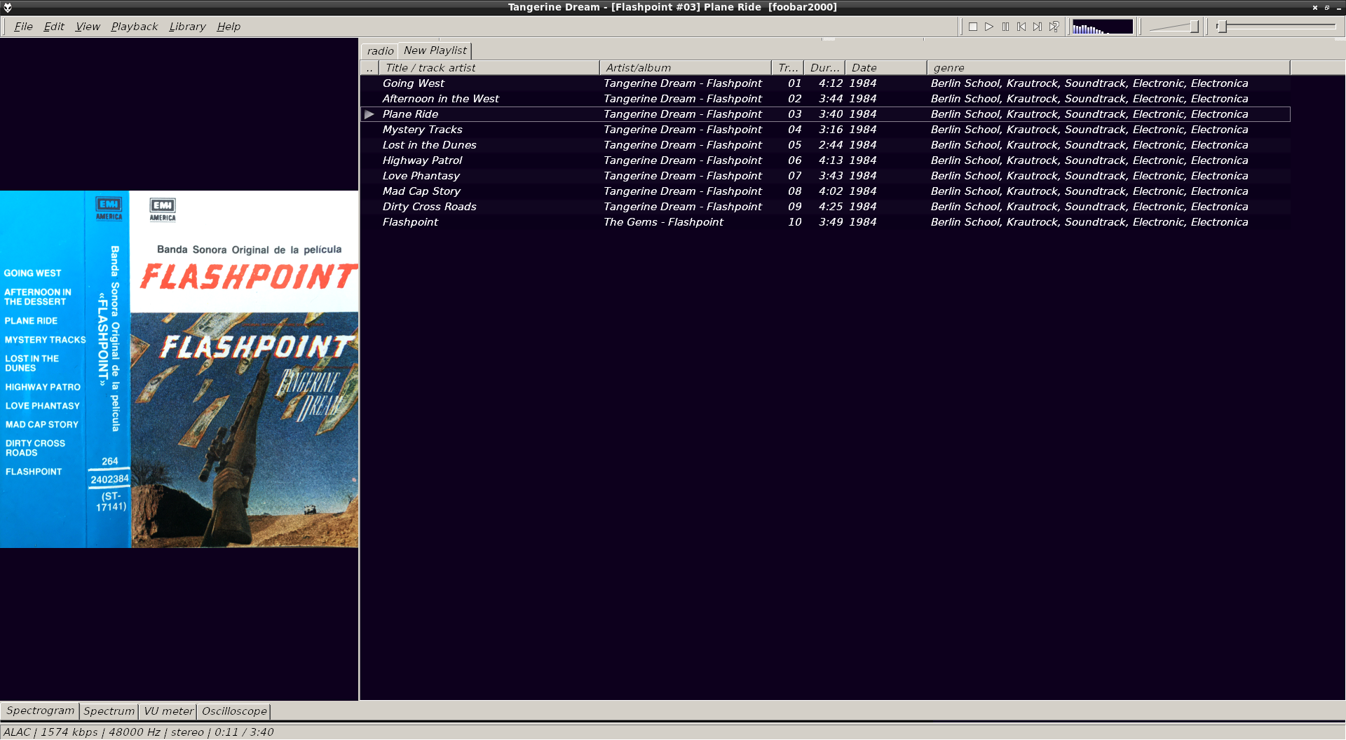Click the spectrum visualization in toolbar
This screenshot has height=740, width=1346.
1102,27
